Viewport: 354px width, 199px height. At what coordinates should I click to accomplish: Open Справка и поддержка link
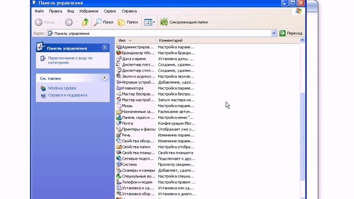coord(67,95)
